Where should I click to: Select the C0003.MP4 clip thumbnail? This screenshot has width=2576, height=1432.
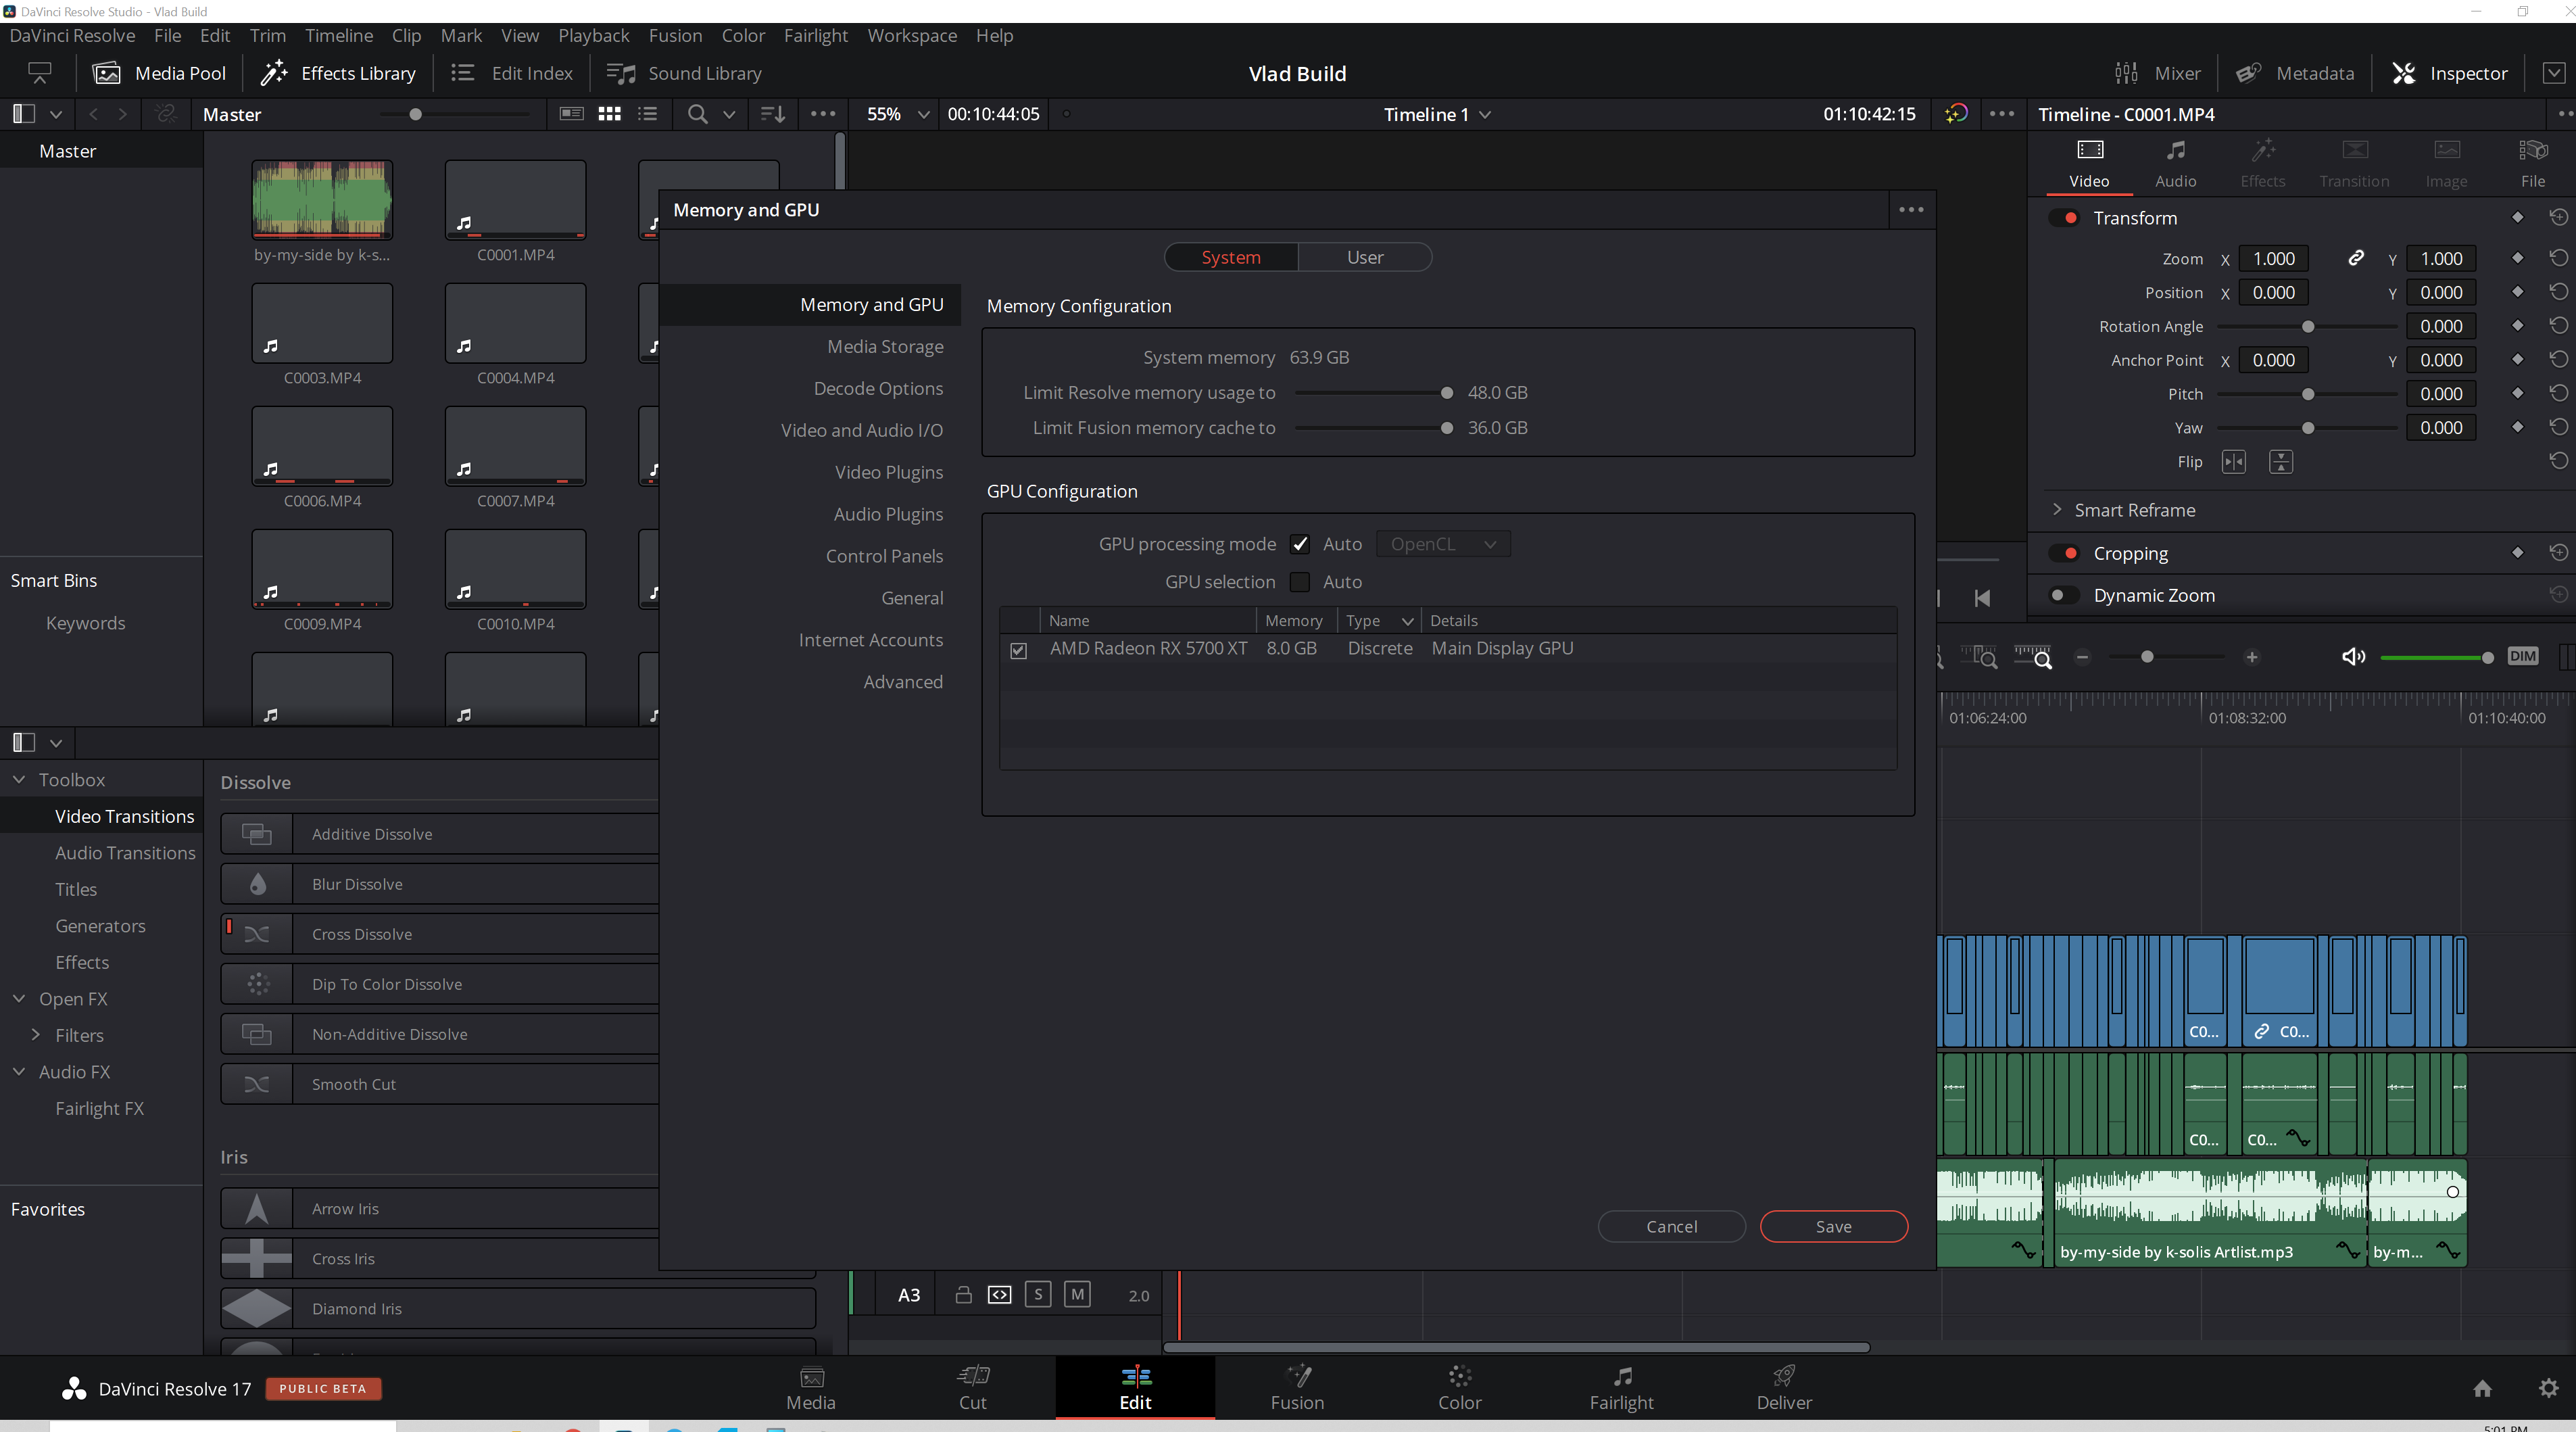click(322, 323)
